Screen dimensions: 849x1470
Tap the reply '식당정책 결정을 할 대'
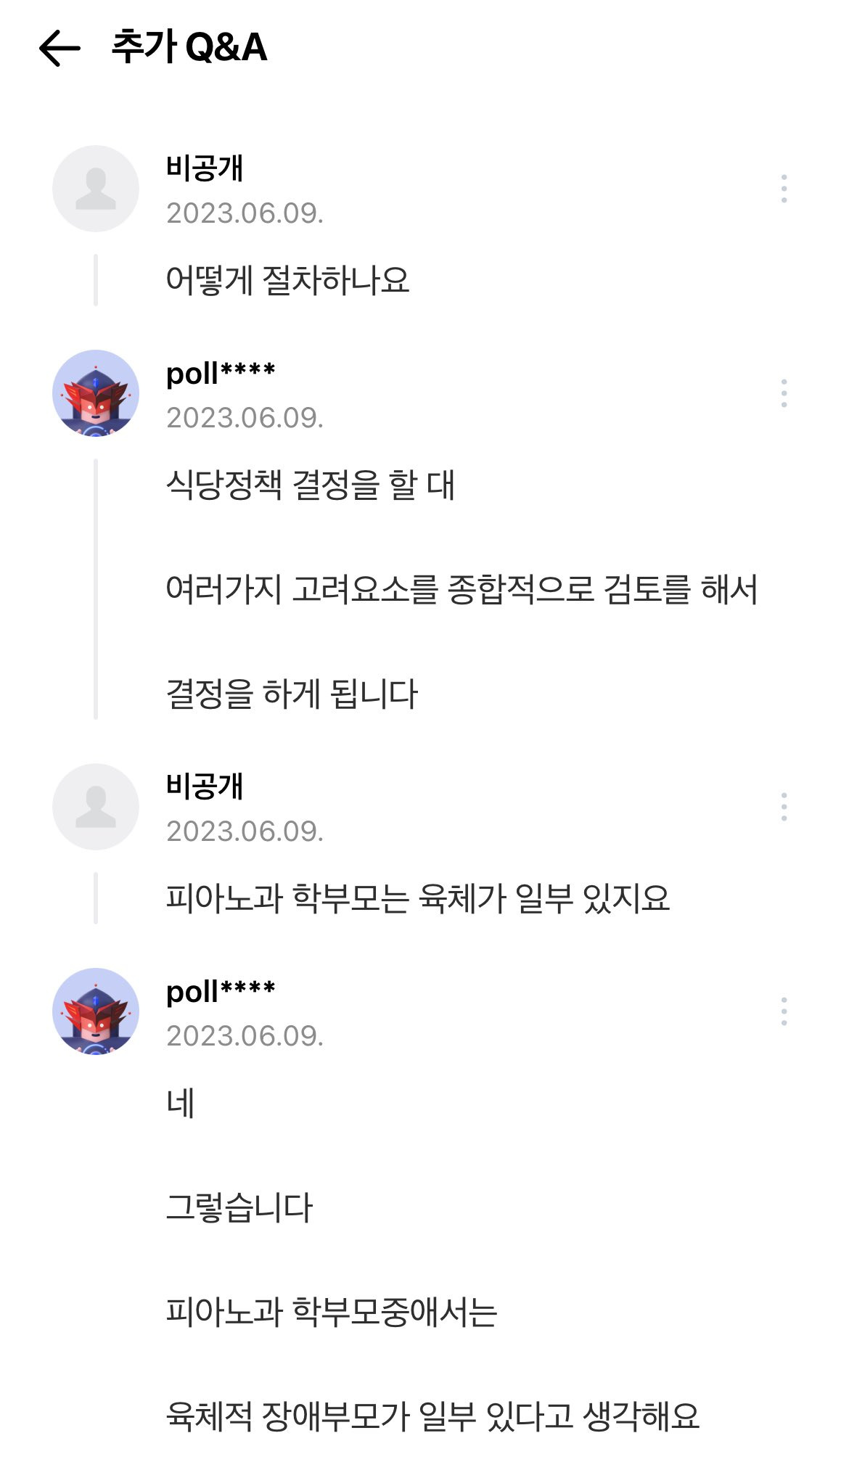311,485
